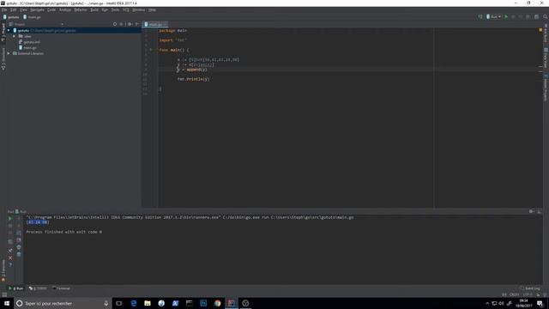The height and width of the screenshot is (309, 549).
Task: Open the Code menu
Action: [x=51, y=9]
